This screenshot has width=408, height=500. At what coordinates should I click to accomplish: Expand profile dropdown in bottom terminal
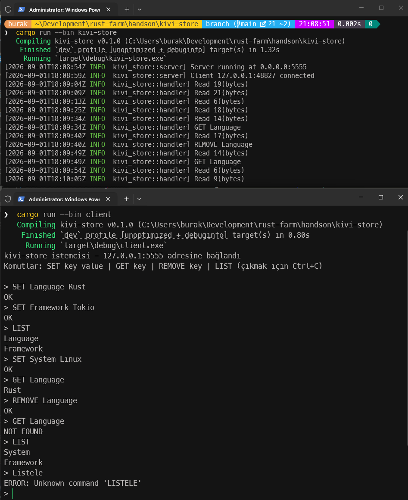(x=139, y=199)
